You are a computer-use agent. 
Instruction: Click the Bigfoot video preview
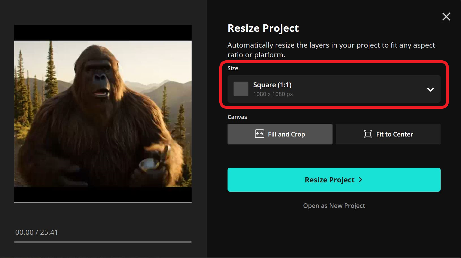tap(103, 113)
